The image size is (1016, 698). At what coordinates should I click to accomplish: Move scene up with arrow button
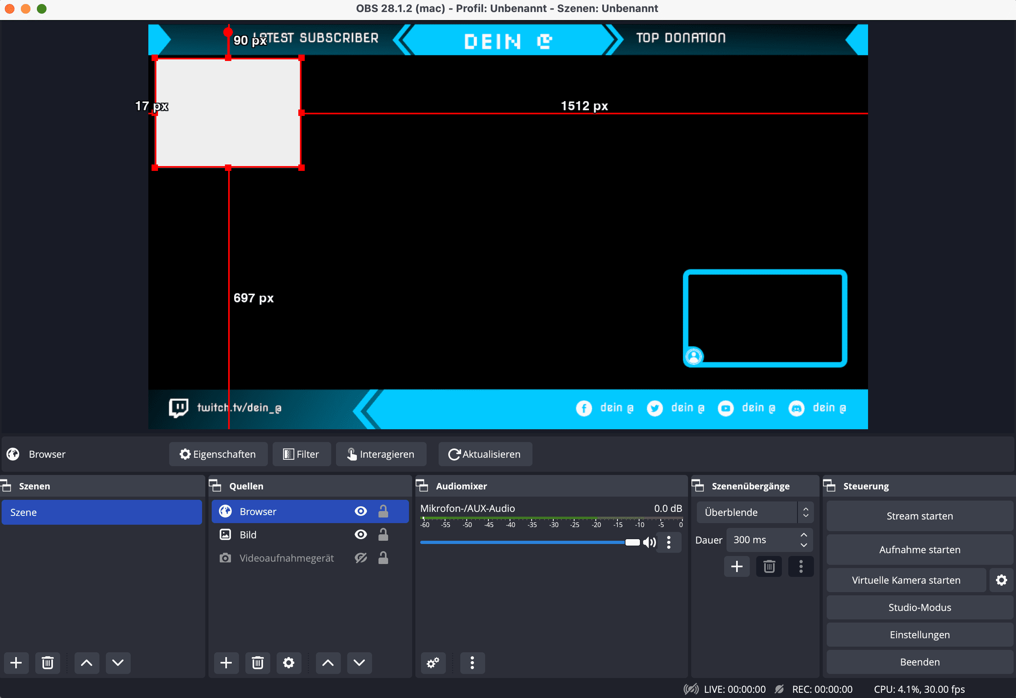click(87, 663)
